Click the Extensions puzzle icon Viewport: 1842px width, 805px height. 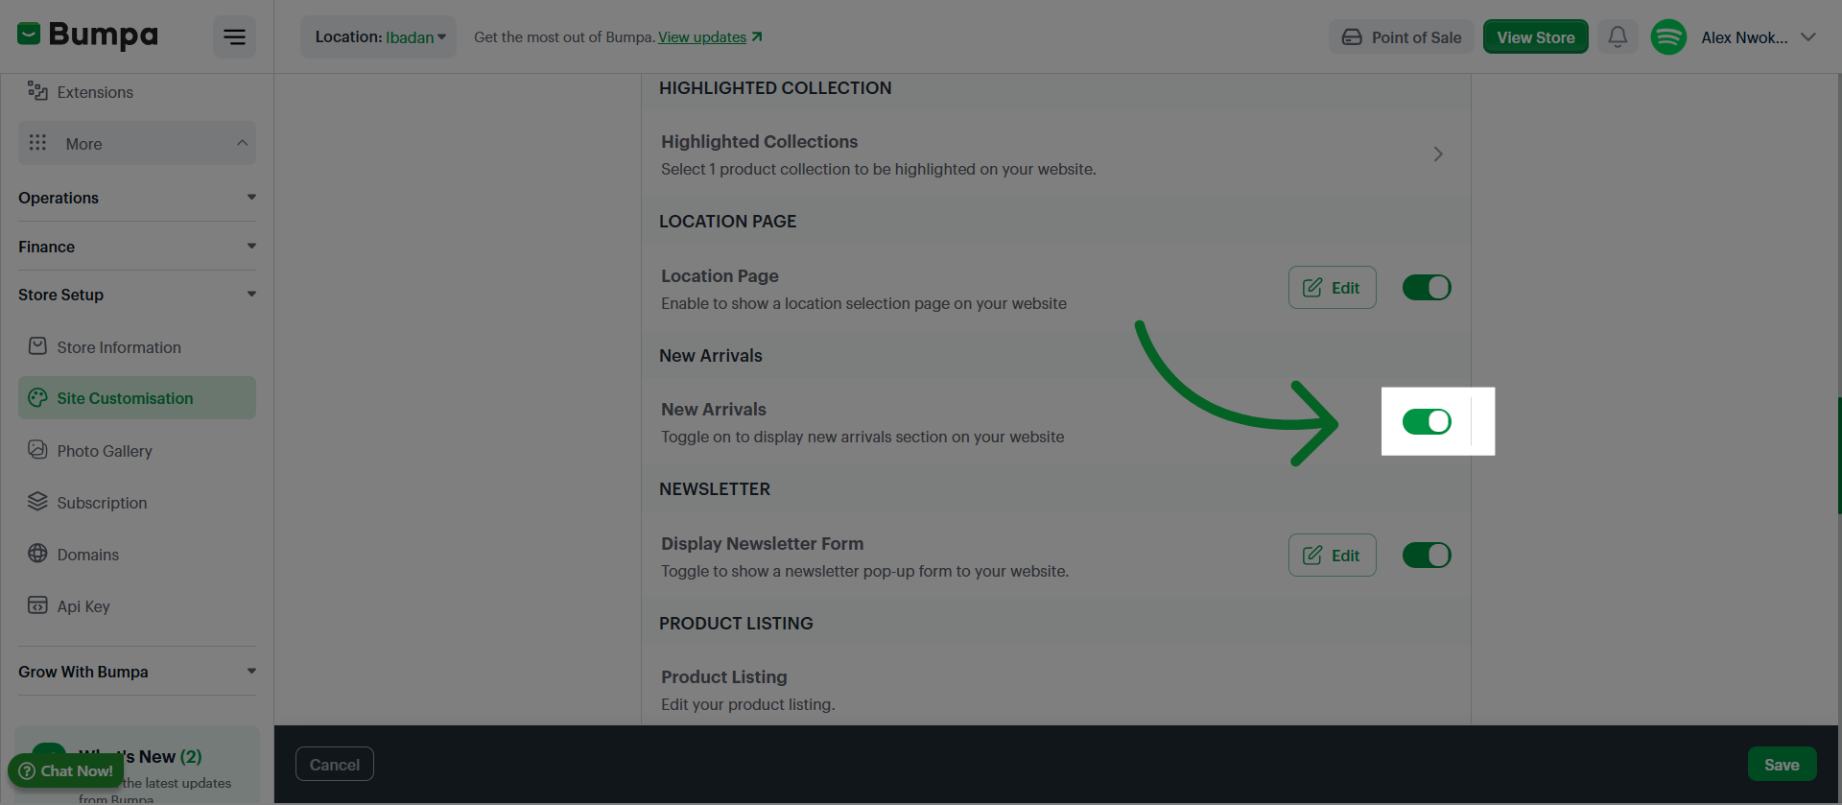(37, 91)
